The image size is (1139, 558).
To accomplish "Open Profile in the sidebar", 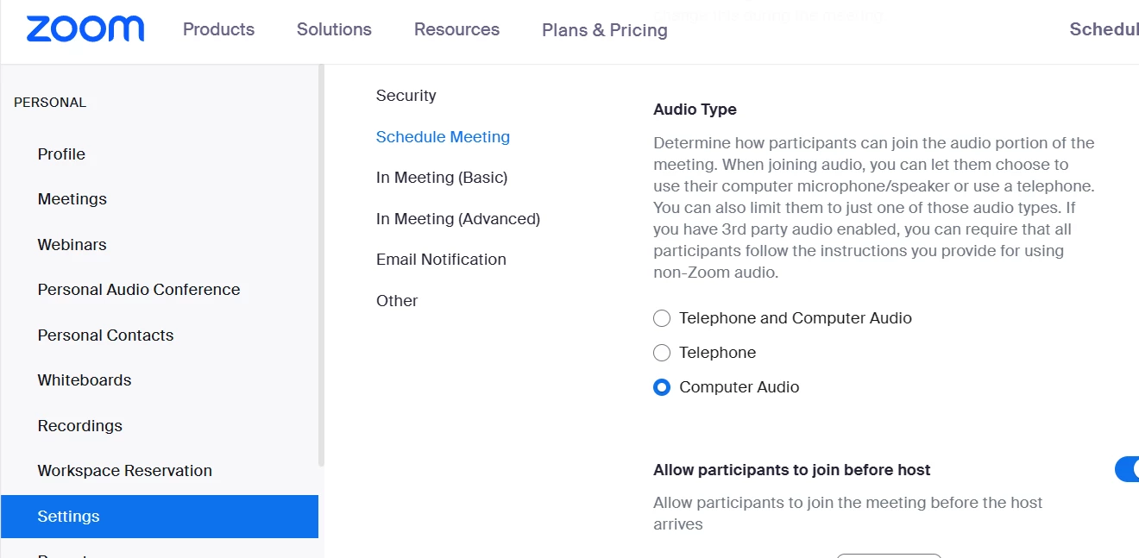I will [61, 154].
